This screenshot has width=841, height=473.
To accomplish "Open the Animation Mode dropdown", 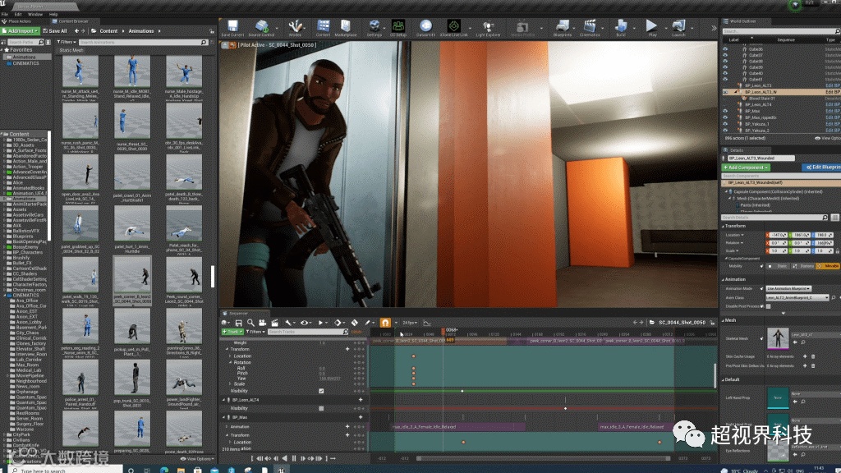I will [788, 289].
